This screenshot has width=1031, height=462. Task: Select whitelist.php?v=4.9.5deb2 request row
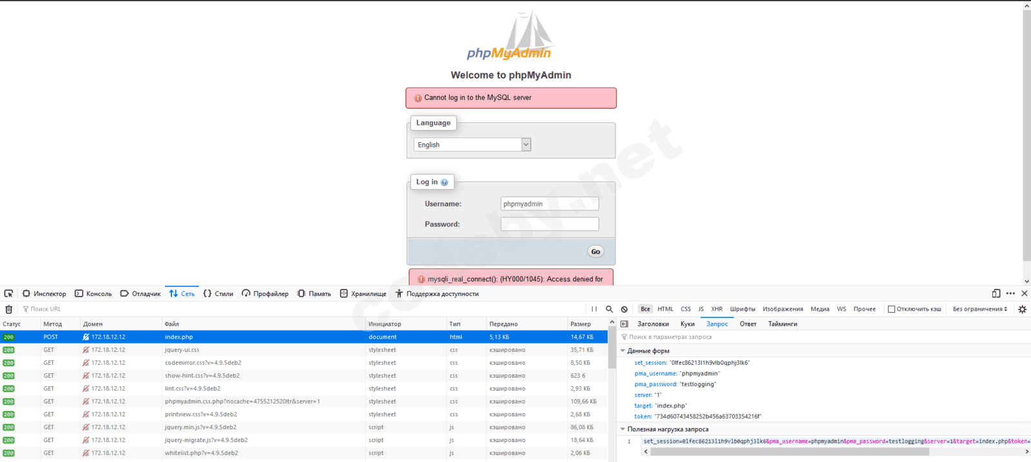point(304,453)
